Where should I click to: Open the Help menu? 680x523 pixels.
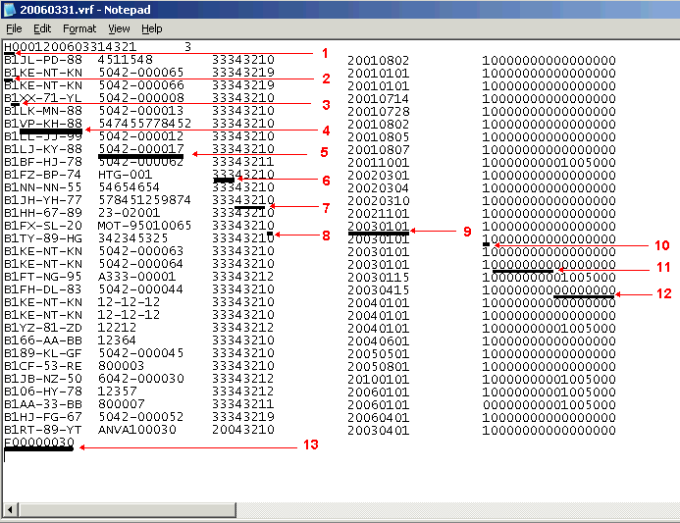tap(152, 29)
